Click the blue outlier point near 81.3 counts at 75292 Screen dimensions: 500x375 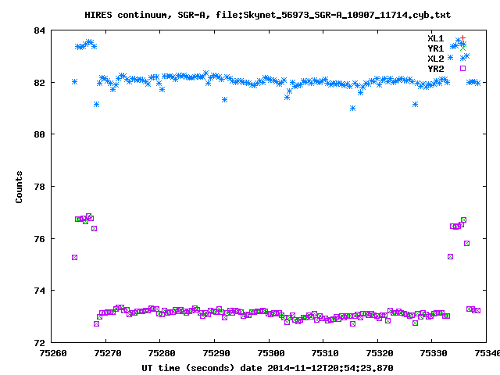[224, 100]
